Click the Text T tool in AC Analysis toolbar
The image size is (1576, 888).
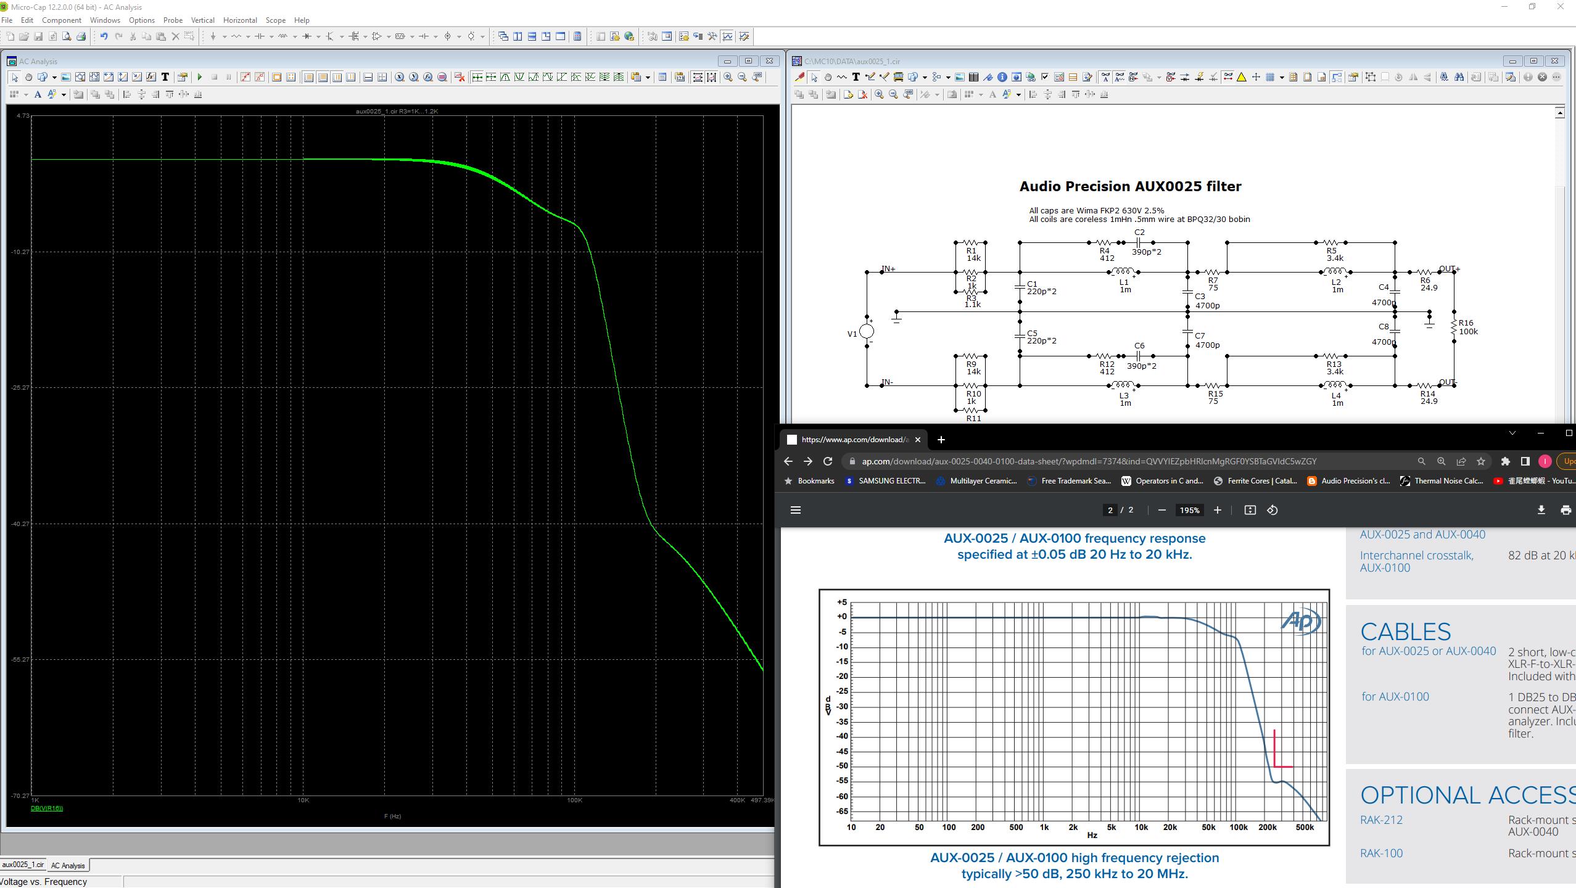[x=165, y=77]
